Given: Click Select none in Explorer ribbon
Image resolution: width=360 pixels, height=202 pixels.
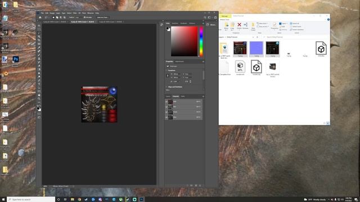Looking at the screenshot, I should point(296,26).
